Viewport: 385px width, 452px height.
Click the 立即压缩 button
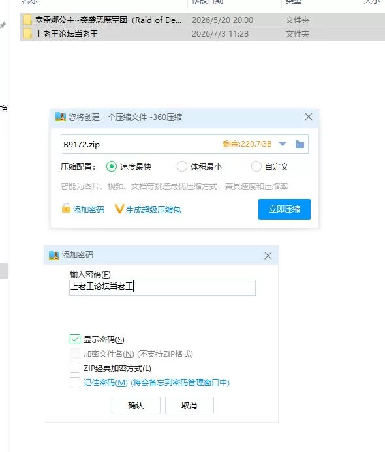pos(285,209)
